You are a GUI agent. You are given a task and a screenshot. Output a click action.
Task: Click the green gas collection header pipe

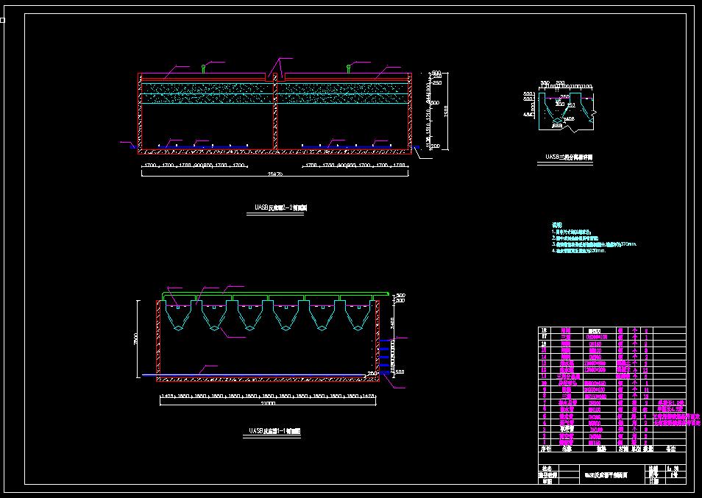[269, 295]
